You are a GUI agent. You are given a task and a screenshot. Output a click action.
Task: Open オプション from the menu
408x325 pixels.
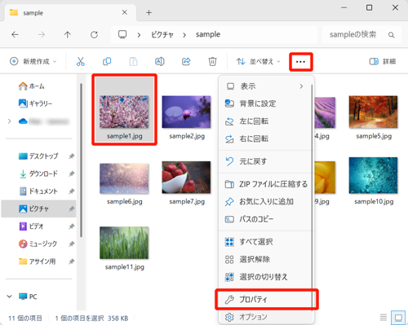point(265,317)
